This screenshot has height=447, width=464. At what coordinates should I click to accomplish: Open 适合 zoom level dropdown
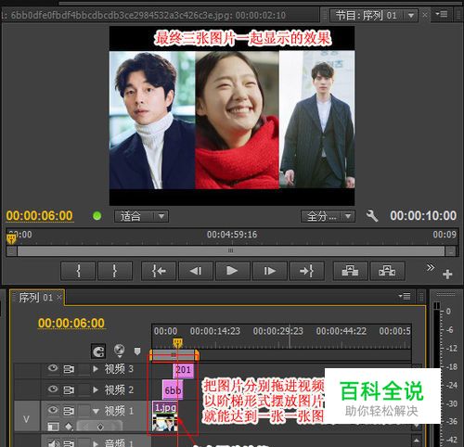141,216
